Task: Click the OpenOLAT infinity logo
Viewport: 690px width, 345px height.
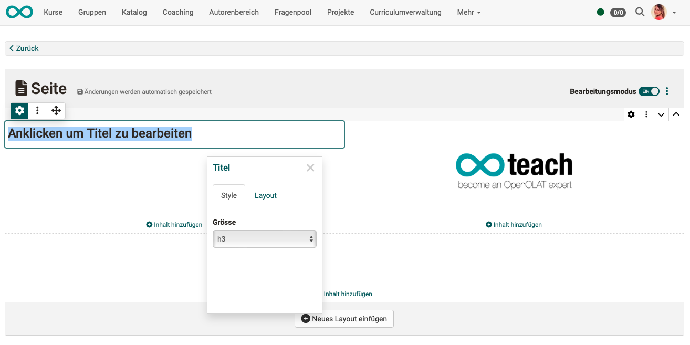Action: pyautogui.click(x=19, y=12)
